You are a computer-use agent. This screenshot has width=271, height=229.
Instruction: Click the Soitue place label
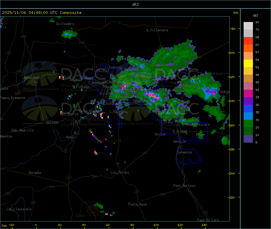(160, 134)
